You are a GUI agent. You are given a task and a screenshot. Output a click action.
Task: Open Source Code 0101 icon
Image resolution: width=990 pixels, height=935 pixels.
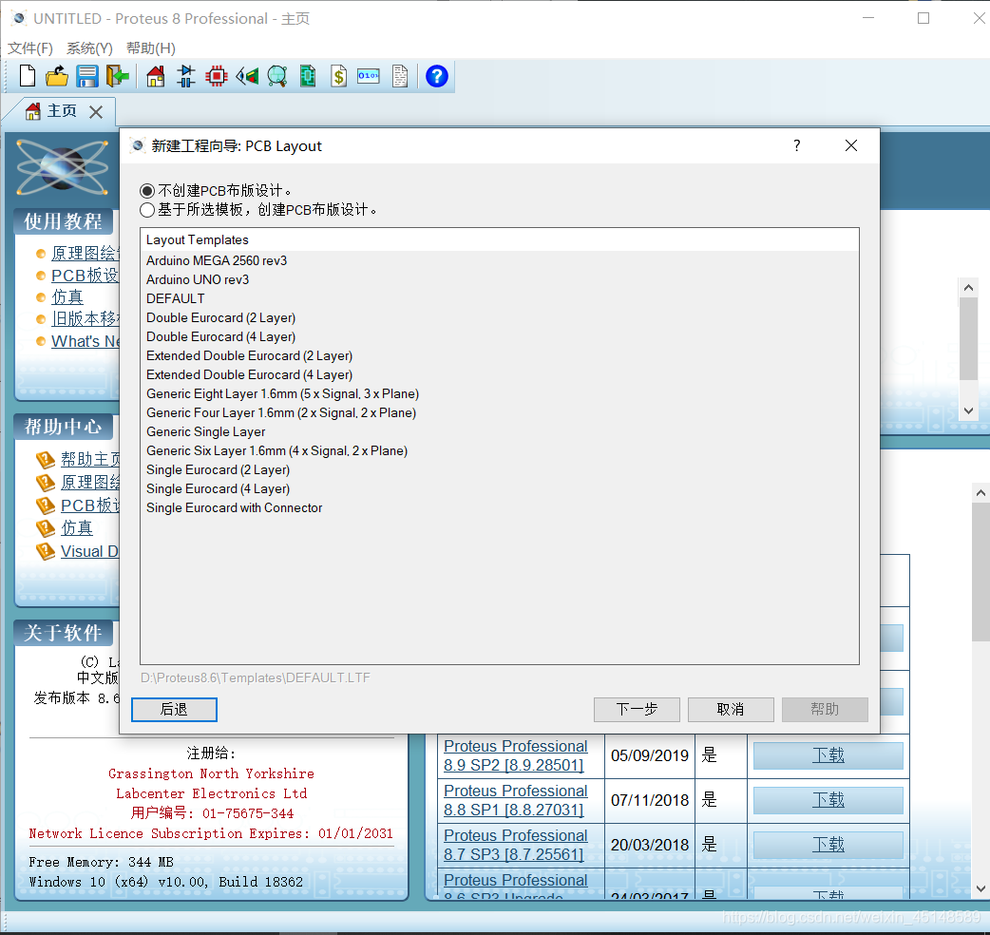(x=369, y=76)
